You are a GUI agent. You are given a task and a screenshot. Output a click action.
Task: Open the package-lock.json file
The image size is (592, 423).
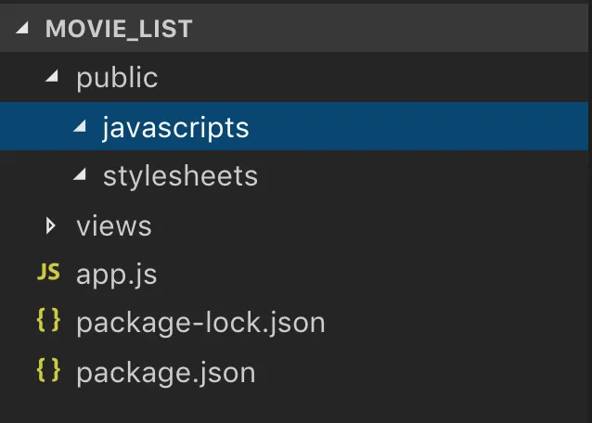200,323
